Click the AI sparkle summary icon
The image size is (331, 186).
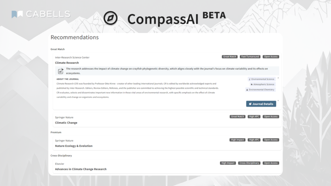tap(61, 71)
